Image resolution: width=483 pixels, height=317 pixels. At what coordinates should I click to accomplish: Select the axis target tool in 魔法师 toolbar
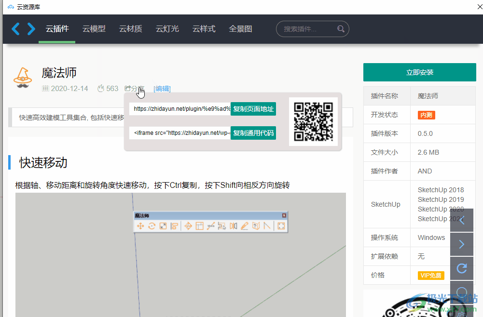click(188, 226)
